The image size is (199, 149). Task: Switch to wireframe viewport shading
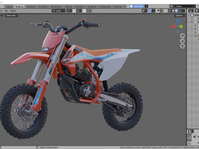[x=170, y=11]
